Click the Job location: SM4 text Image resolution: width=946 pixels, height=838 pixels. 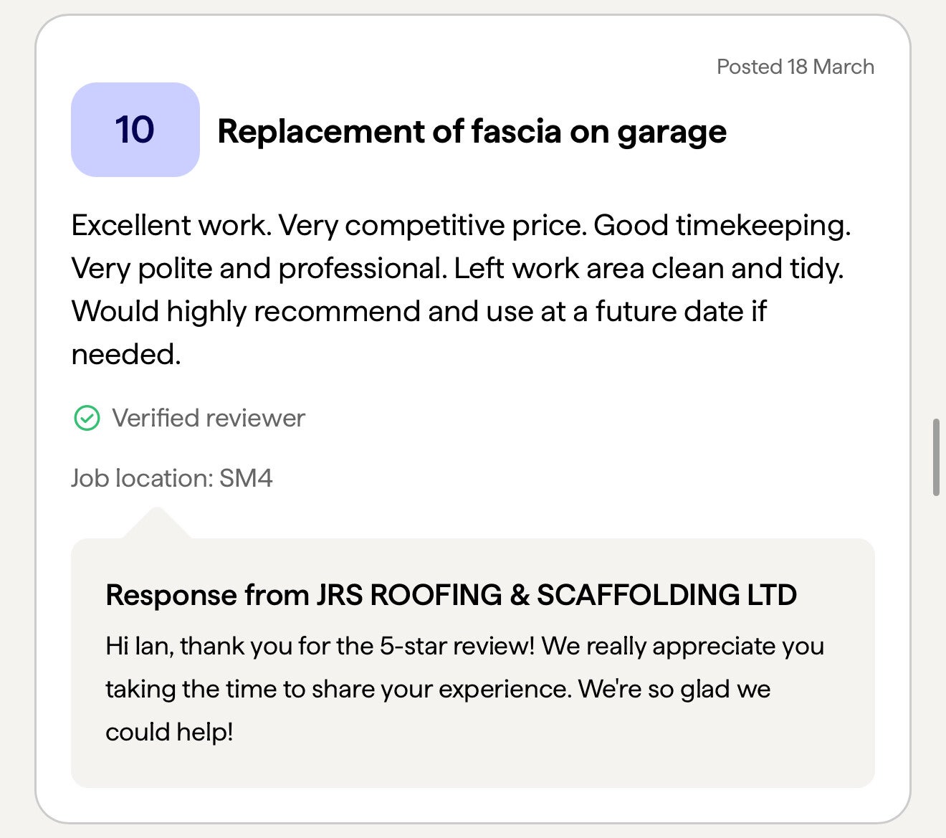click(x=171, y=478)
